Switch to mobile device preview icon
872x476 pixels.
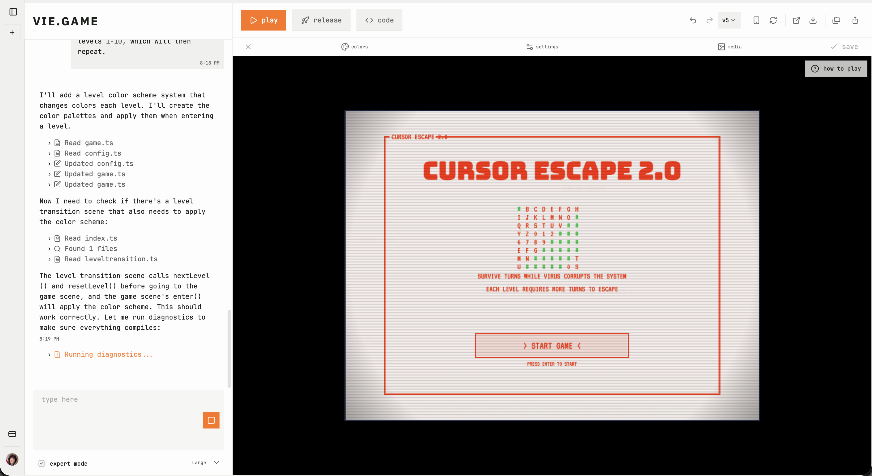tap(756, 20)
